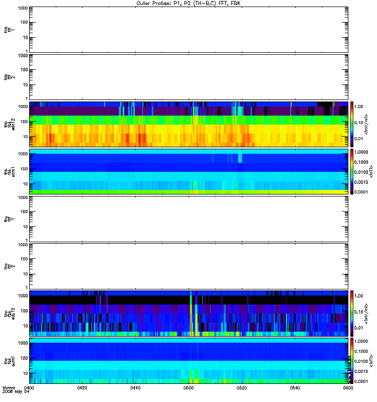Click the 0440 time axis label
Viewport: 377px width, 402px height.
pos(135,387)
